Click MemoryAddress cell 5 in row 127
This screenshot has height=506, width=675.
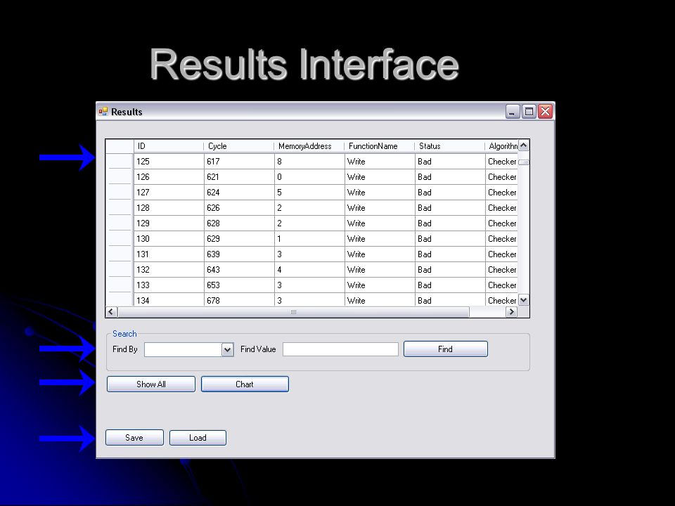(309, 193)
